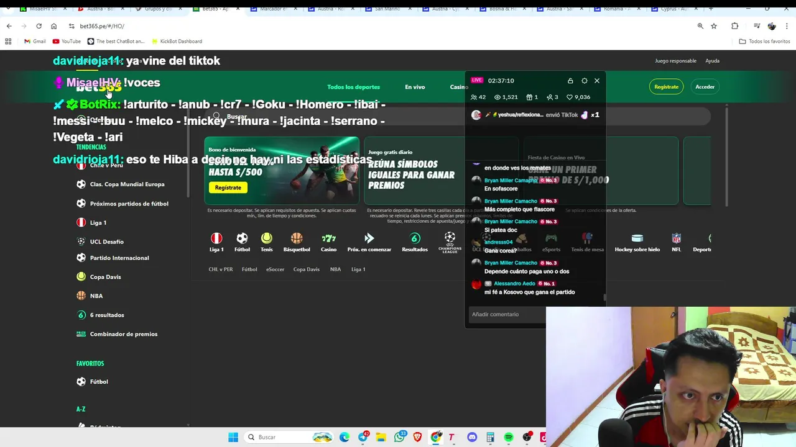Open browser zoom magnifier icon
This screenshot has height=447, width=796.
point(700,26)
